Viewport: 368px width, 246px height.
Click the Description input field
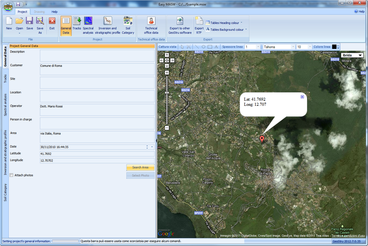pos(97,56)
